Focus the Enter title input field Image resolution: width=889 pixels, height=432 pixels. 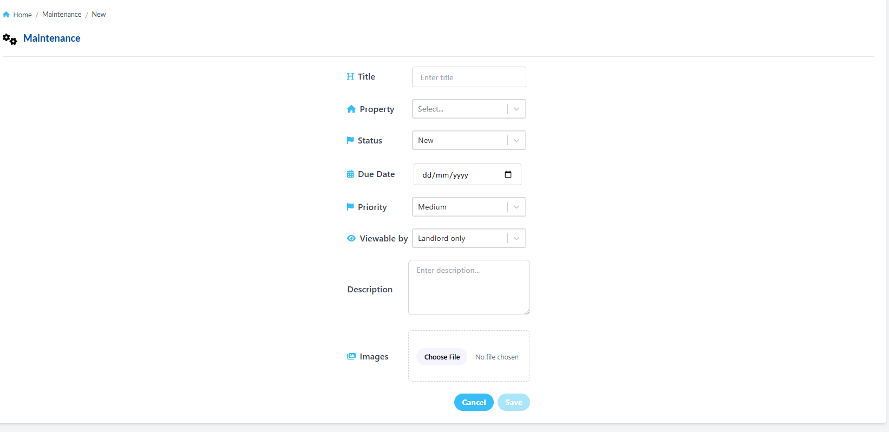(469, 77)
